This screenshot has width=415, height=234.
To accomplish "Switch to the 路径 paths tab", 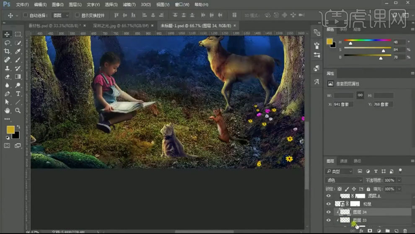I will click(357, 161).
